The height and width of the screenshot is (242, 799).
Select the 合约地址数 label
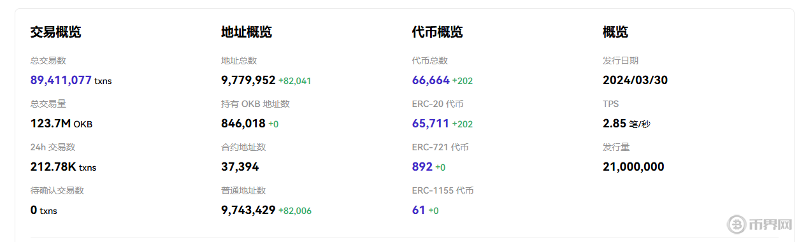coord(243,147)
